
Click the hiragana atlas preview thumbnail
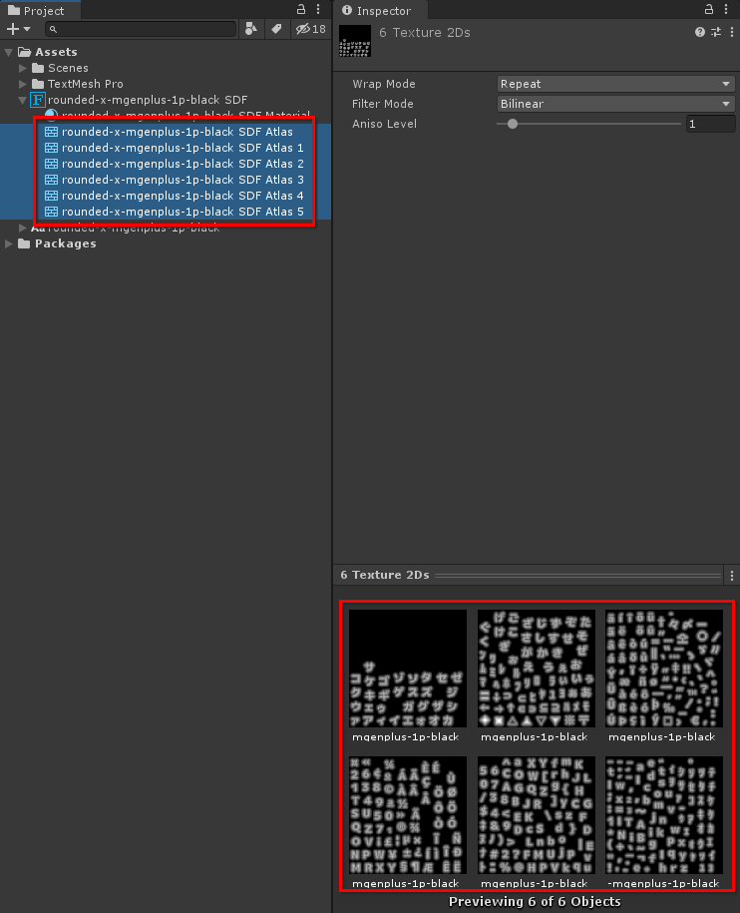[x=537, y=669]
